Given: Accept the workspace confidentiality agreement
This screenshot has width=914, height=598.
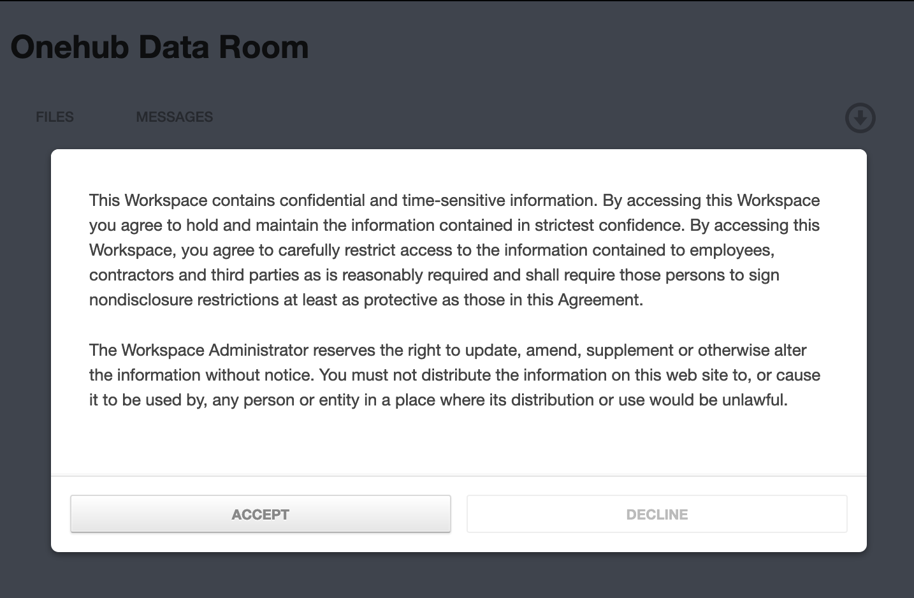Looking at the screenshot, I should [260, 514].
